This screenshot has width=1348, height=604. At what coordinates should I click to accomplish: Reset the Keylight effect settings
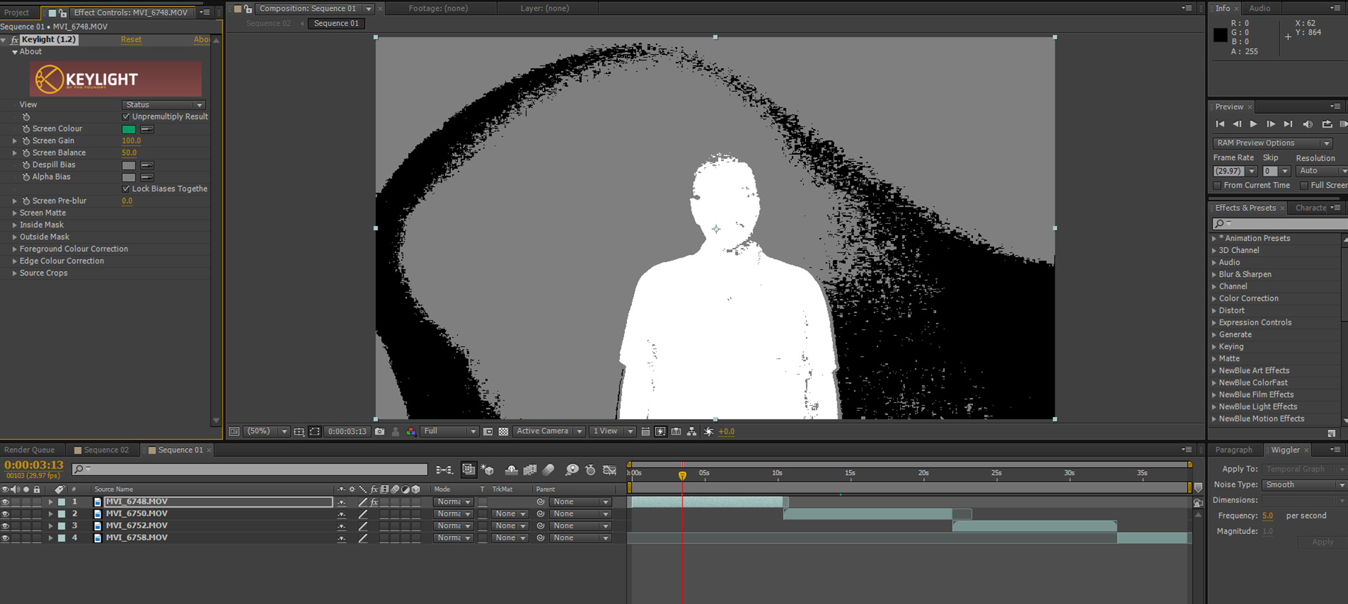coord(131,40)
